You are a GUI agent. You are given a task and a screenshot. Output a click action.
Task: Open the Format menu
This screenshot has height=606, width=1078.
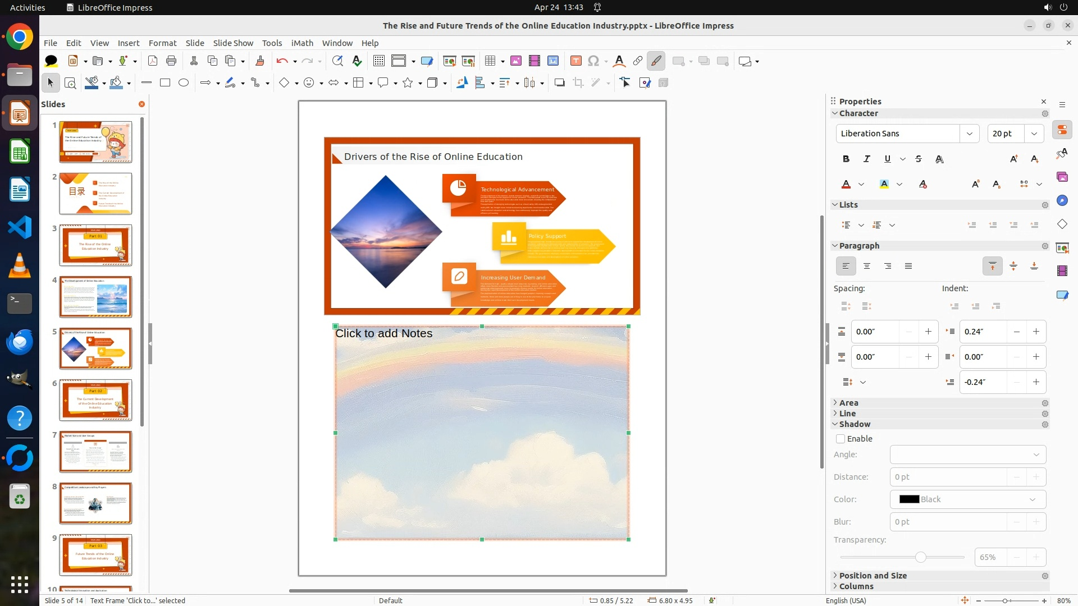(162, 43)
